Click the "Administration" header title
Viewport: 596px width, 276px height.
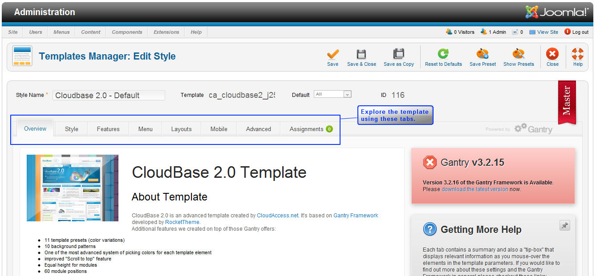pos(45,12)
